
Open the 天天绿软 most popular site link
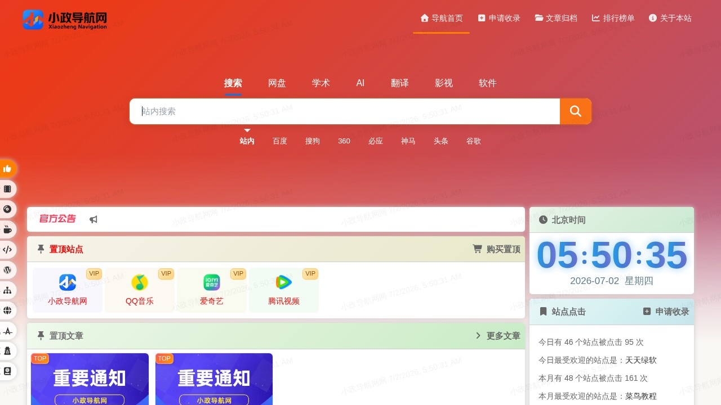point(641,360)
